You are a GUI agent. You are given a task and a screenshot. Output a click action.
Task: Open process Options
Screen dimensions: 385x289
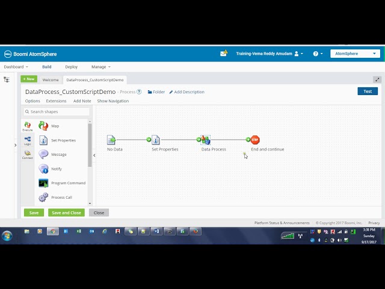click(x=32, y=101)
